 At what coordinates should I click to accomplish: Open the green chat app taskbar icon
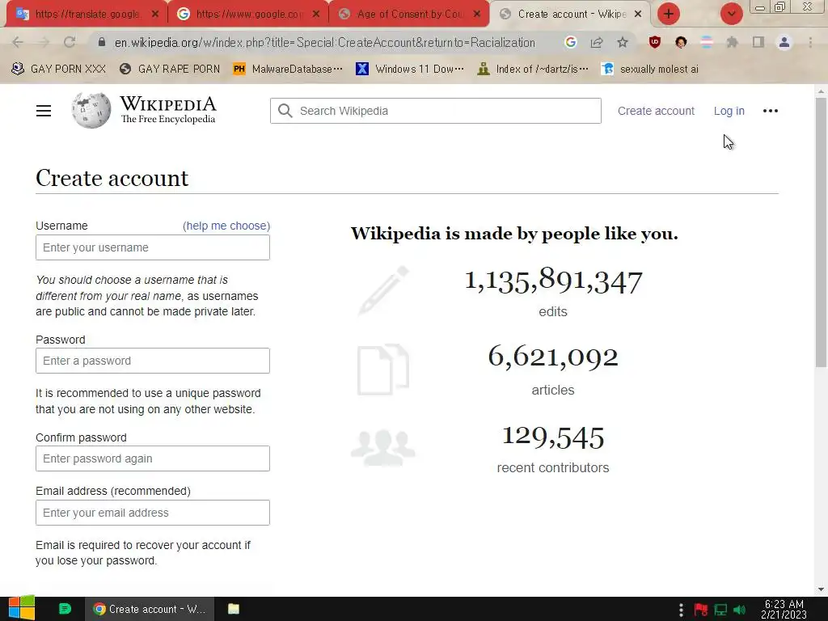65,609
